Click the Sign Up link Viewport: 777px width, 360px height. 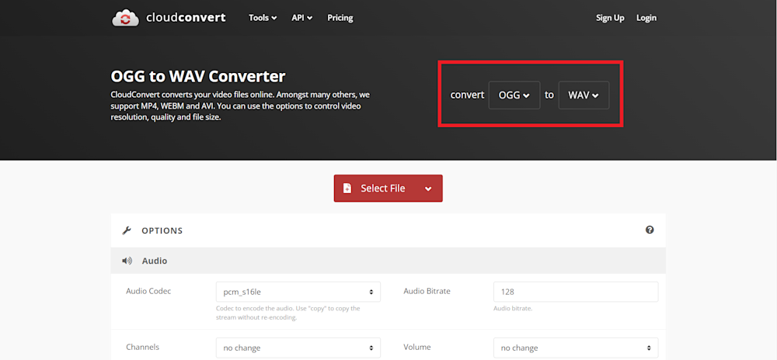tap(610, 18)
